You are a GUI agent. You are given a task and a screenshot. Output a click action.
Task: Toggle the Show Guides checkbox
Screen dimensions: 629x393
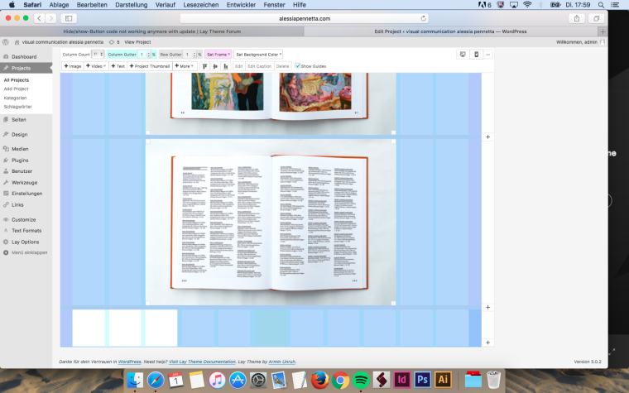coord(298,65)
